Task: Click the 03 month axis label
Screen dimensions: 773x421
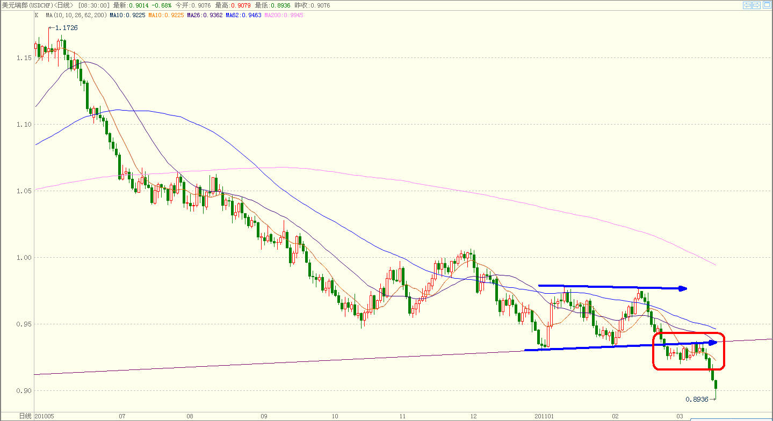Action: (x=680, y=416)
